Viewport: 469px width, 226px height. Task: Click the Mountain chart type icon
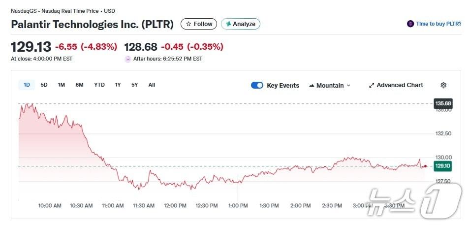pos(312,85)
